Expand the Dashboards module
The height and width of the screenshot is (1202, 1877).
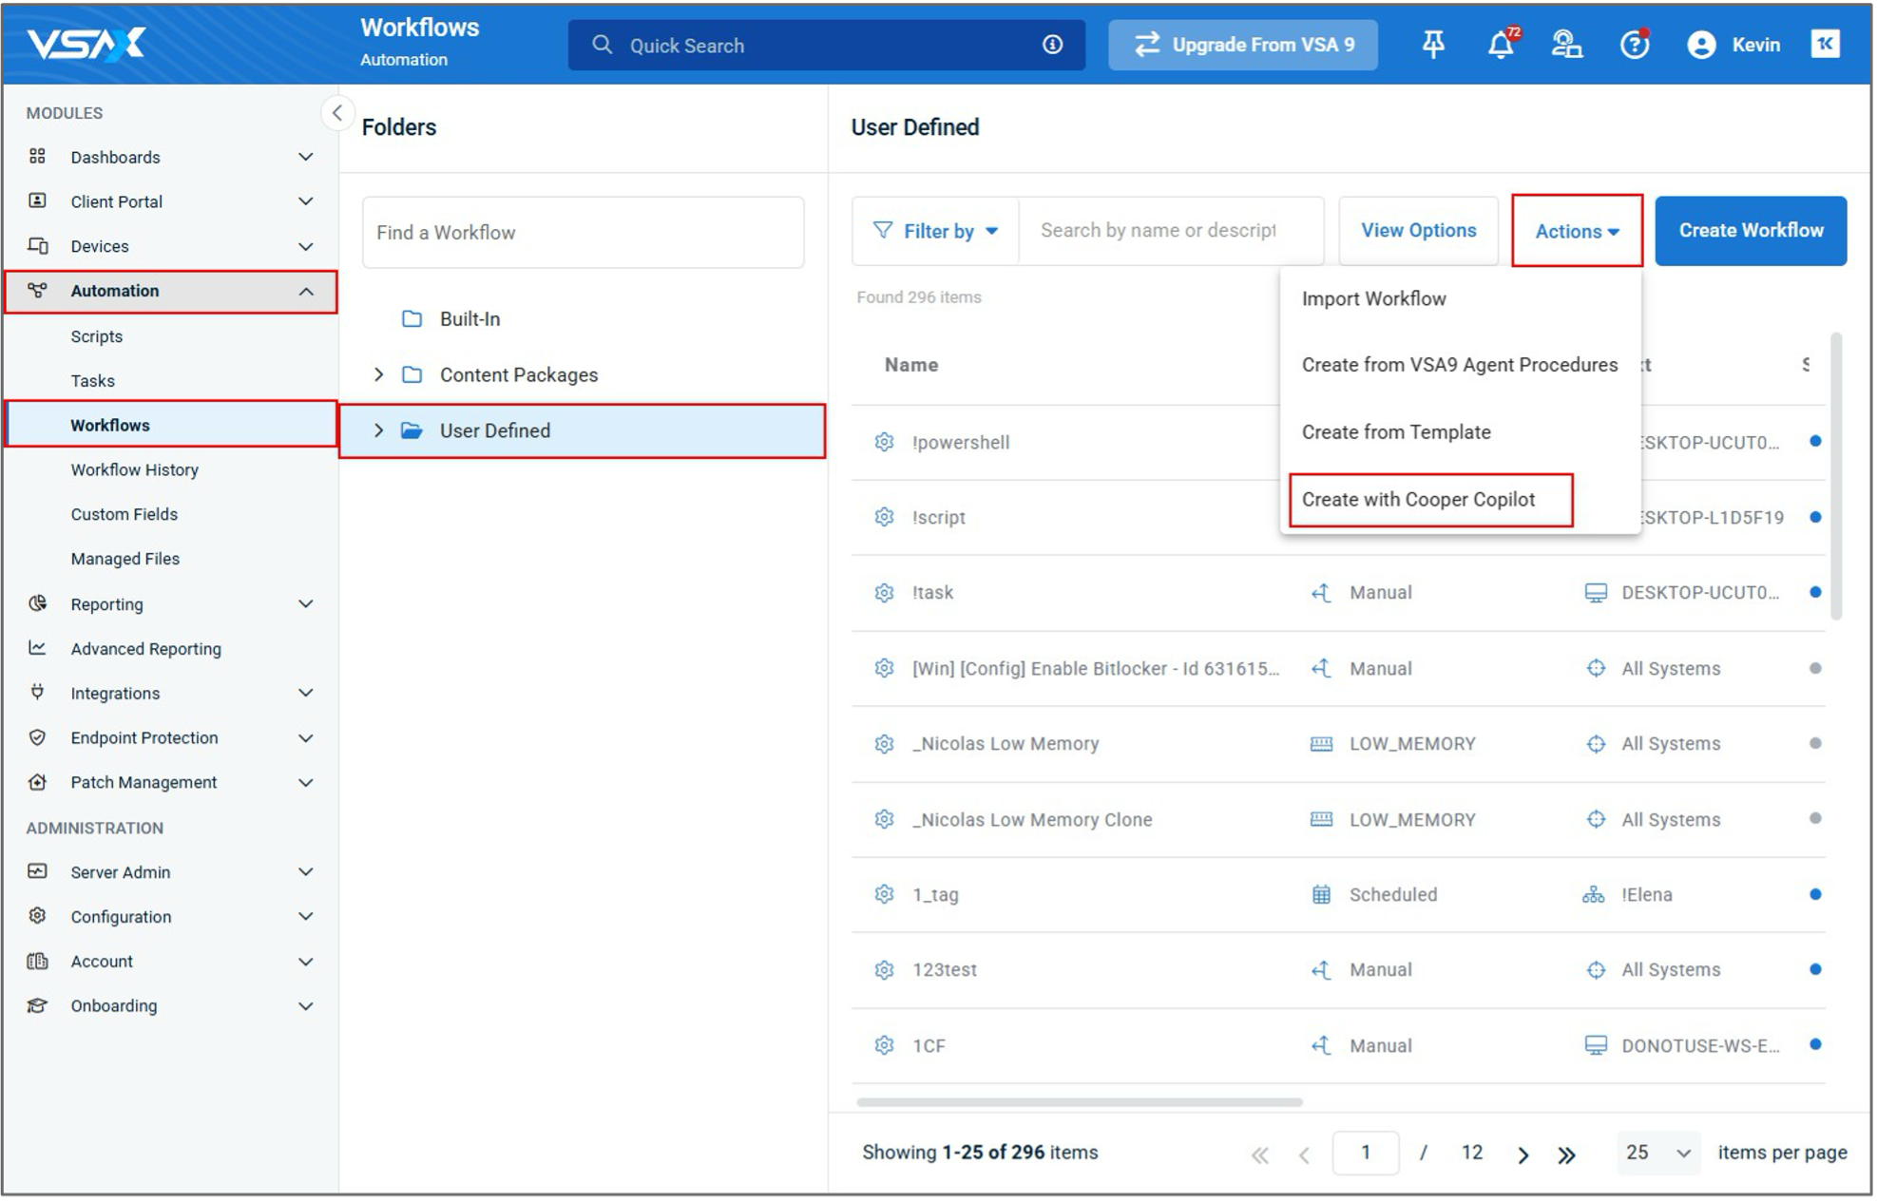(x=306, y=157)
